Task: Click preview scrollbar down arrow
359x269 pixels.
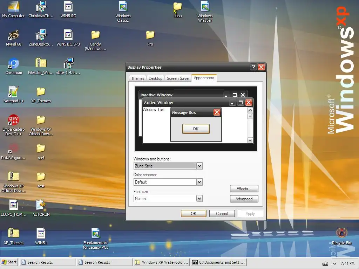Action: click(250, 140)
